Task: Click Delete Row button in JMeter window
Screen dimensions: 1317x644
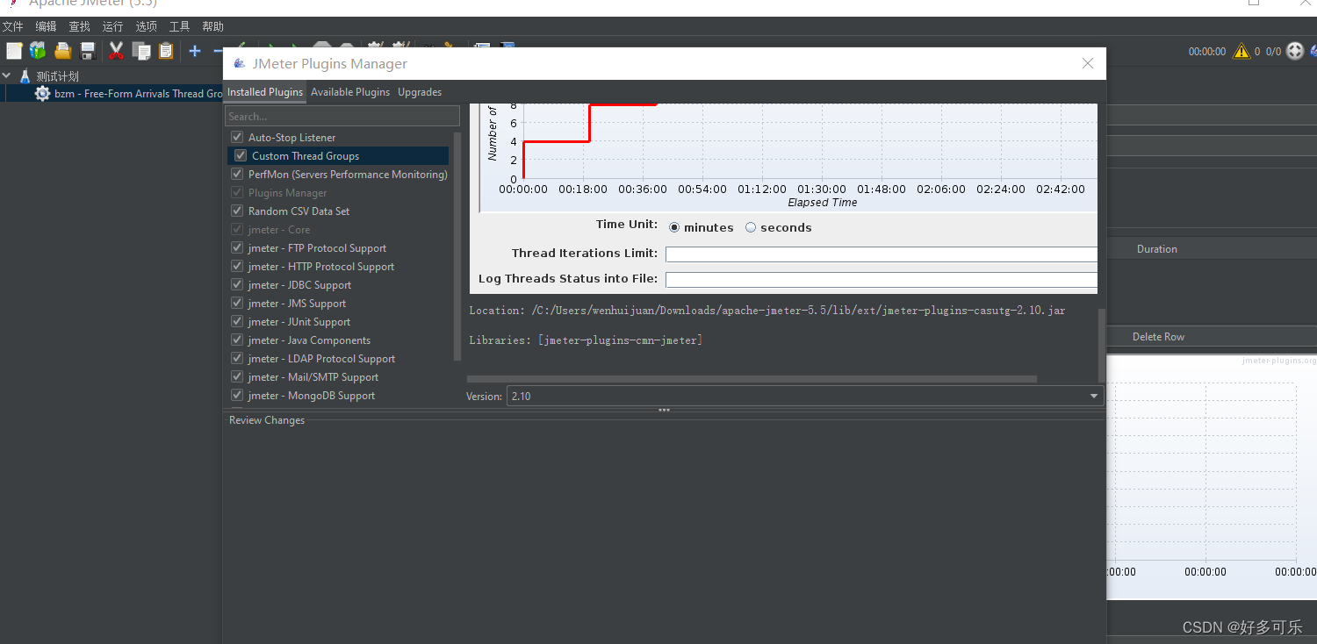Action: (1158, 337)
